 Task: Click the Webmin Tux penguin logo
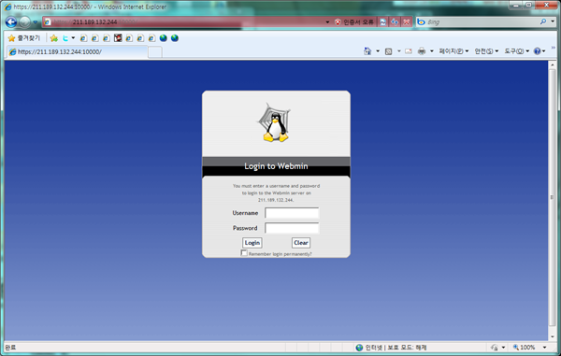(274, 123)
